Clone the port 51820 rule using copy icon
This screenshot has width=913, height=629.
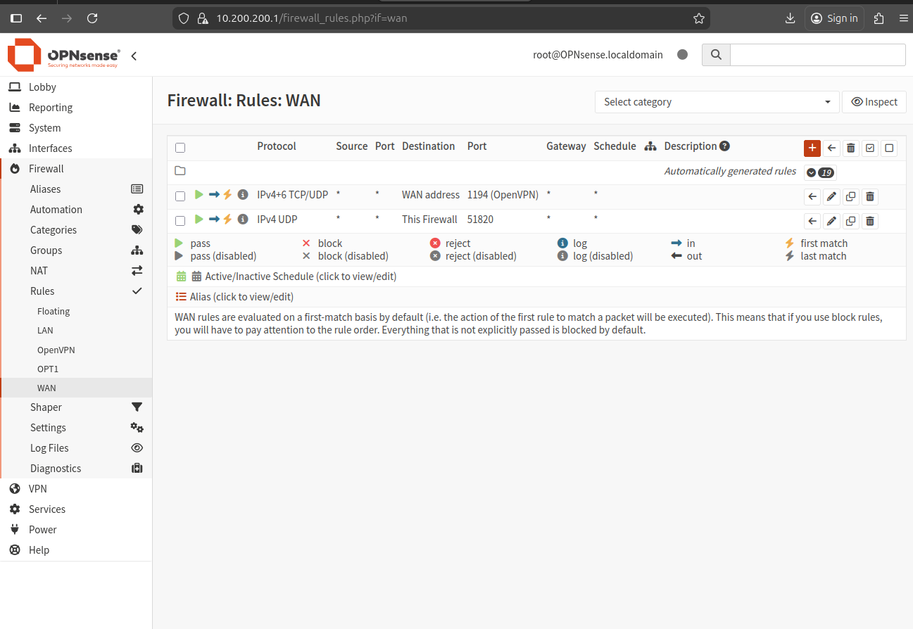pyautogui.click(x=850, y=220)
